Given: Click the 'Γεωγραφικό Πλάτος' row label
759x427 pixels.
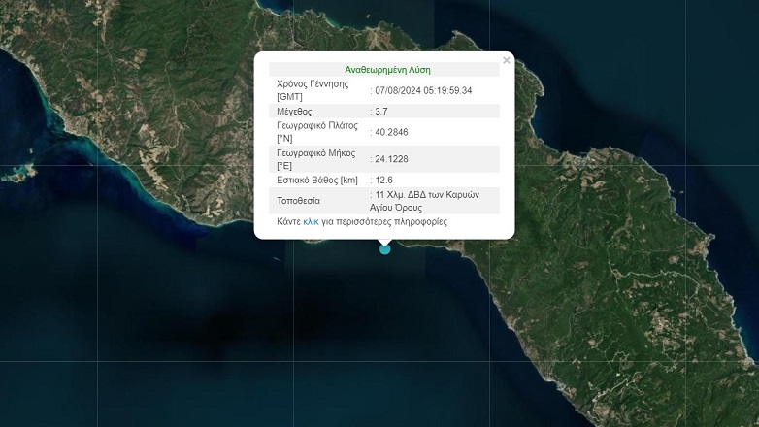Looking at the screenshot, I should (317, 126).
